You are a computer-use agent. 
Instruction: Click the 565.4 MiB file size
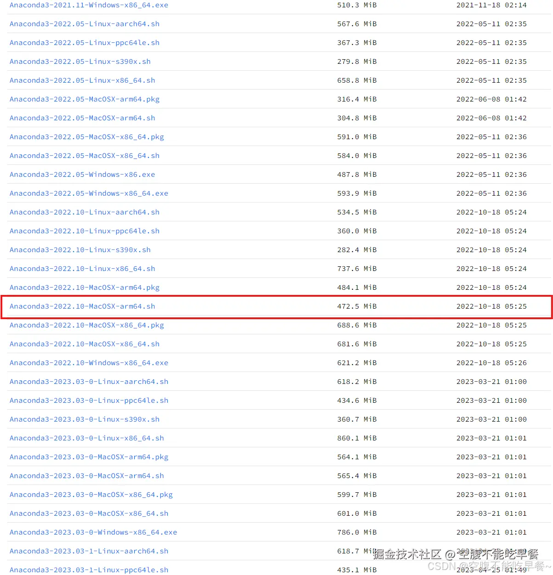point(357,476)
